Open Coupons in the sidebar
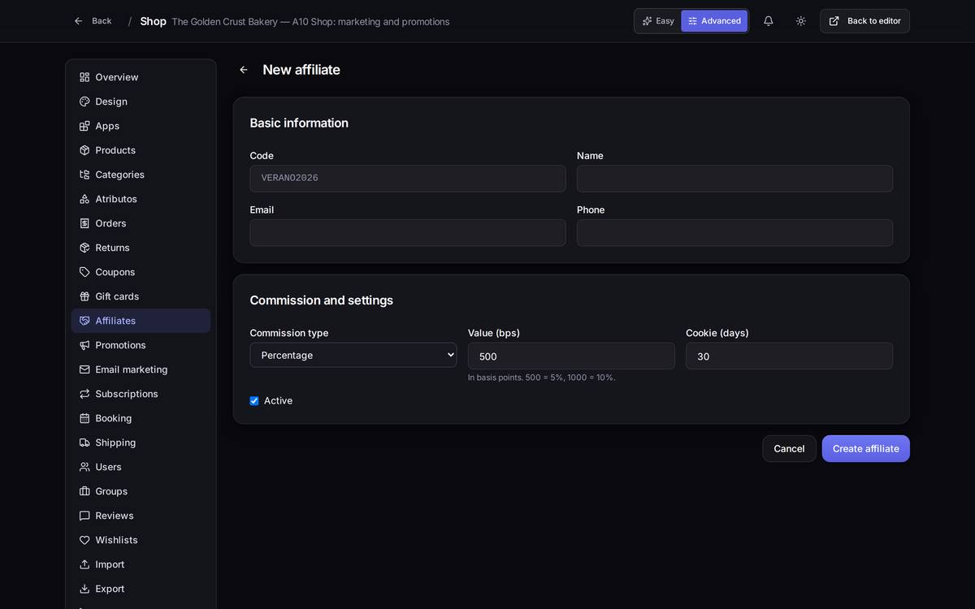Screen dimensions: 975x609 pyautogui.click(x=141, y=272)
